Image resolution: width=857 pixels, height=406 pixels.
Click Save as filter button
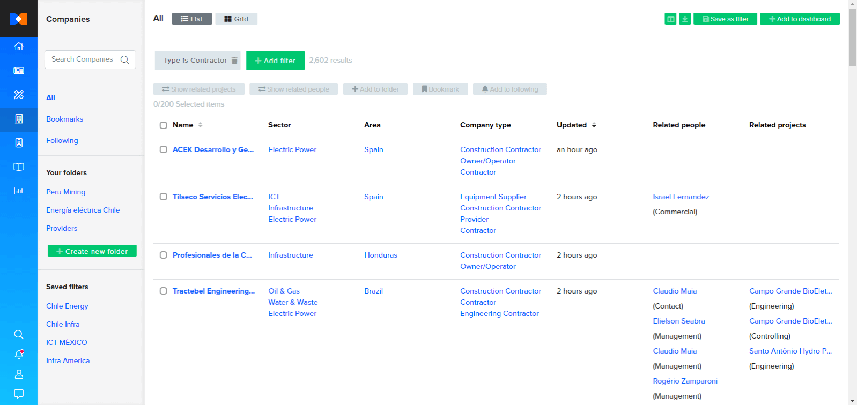(725, 19)
